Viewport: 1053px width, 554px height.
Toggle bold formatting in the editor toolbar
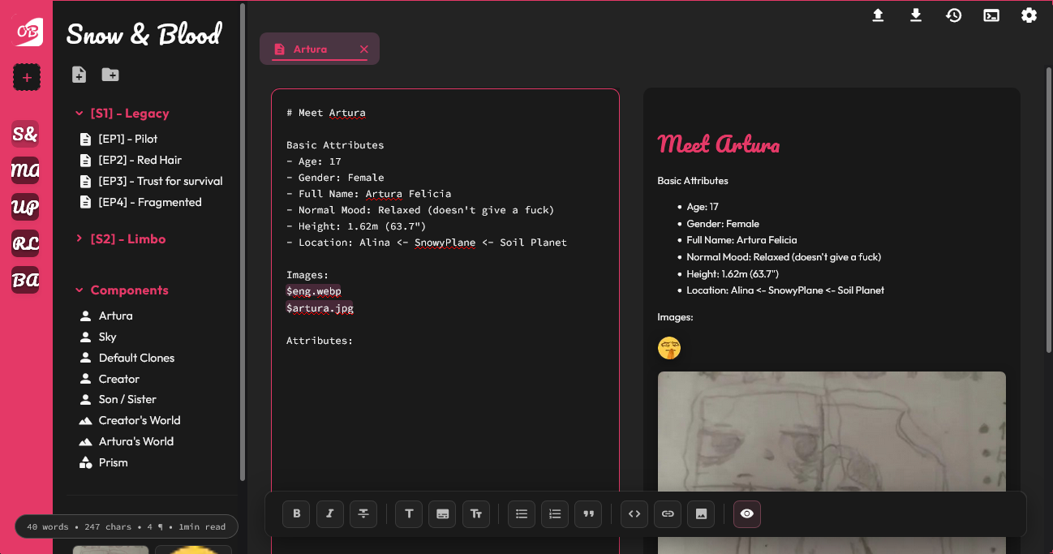click(x=296, y=513)
